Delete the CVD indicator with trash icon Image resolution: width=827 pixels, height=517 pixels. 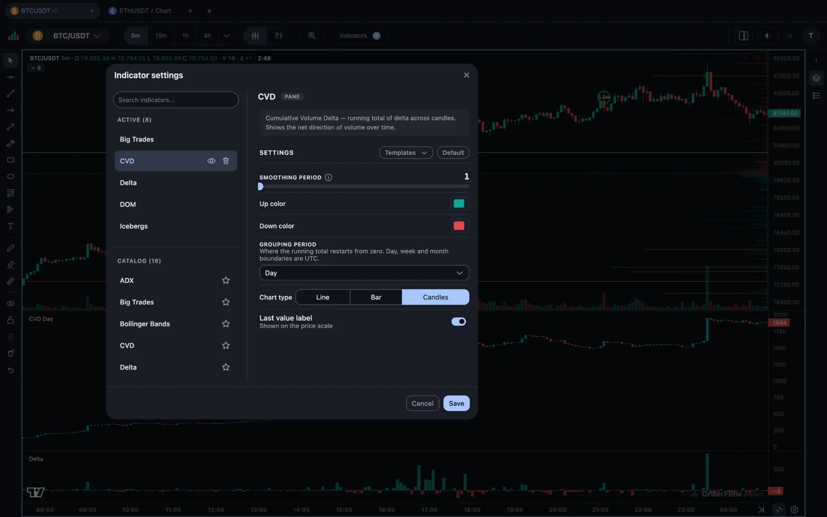click(x=226, y=161)
